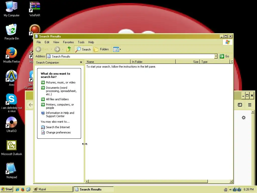Image resolution: width=257 pixels, height=193 pixels.
Task: Launch Mozilla Firefox from desktop
Action: pyautogui.click(x=12, y=55)
